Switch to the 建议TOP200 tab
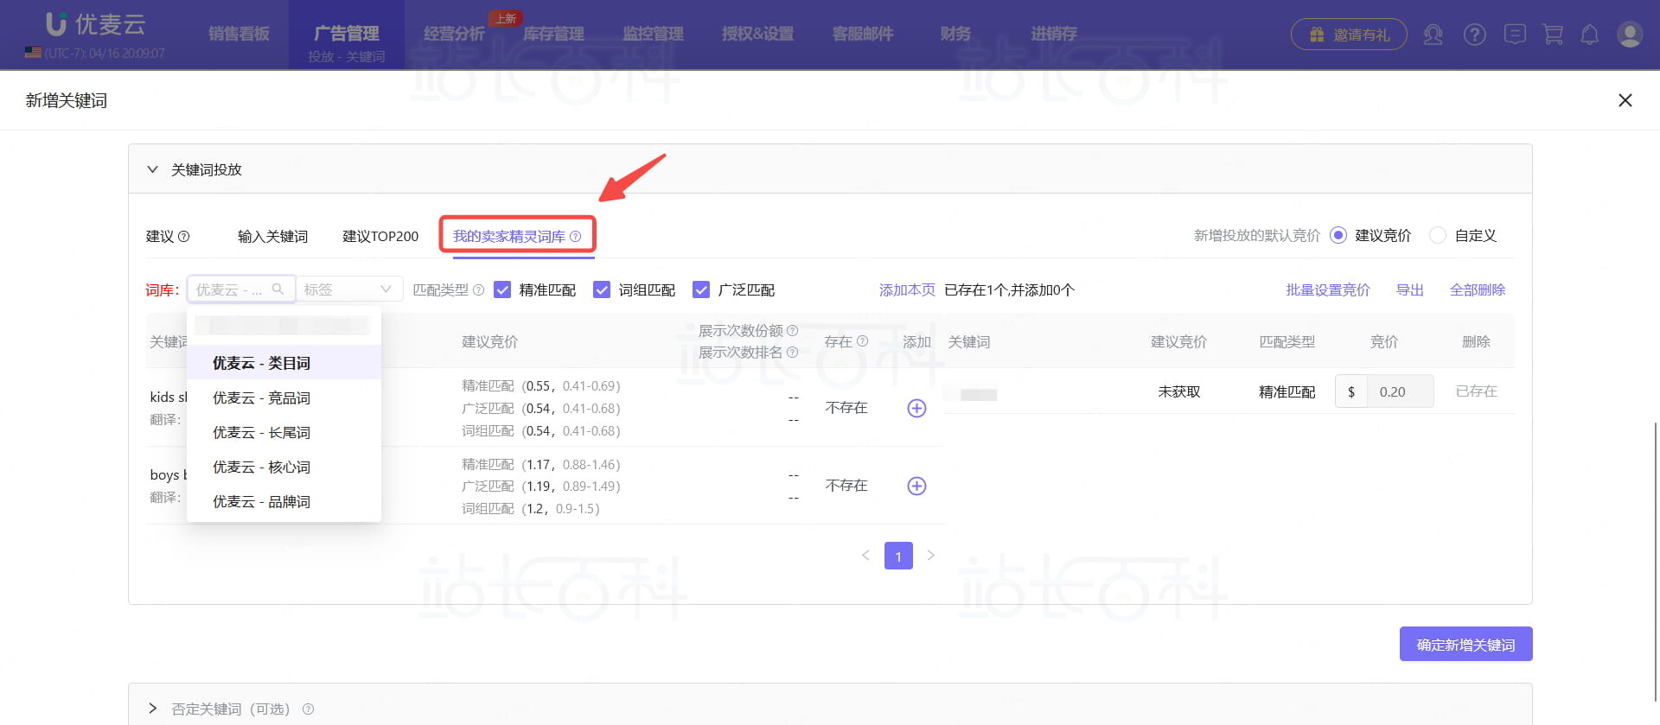 pyautogui.click(x=380, y=236)
